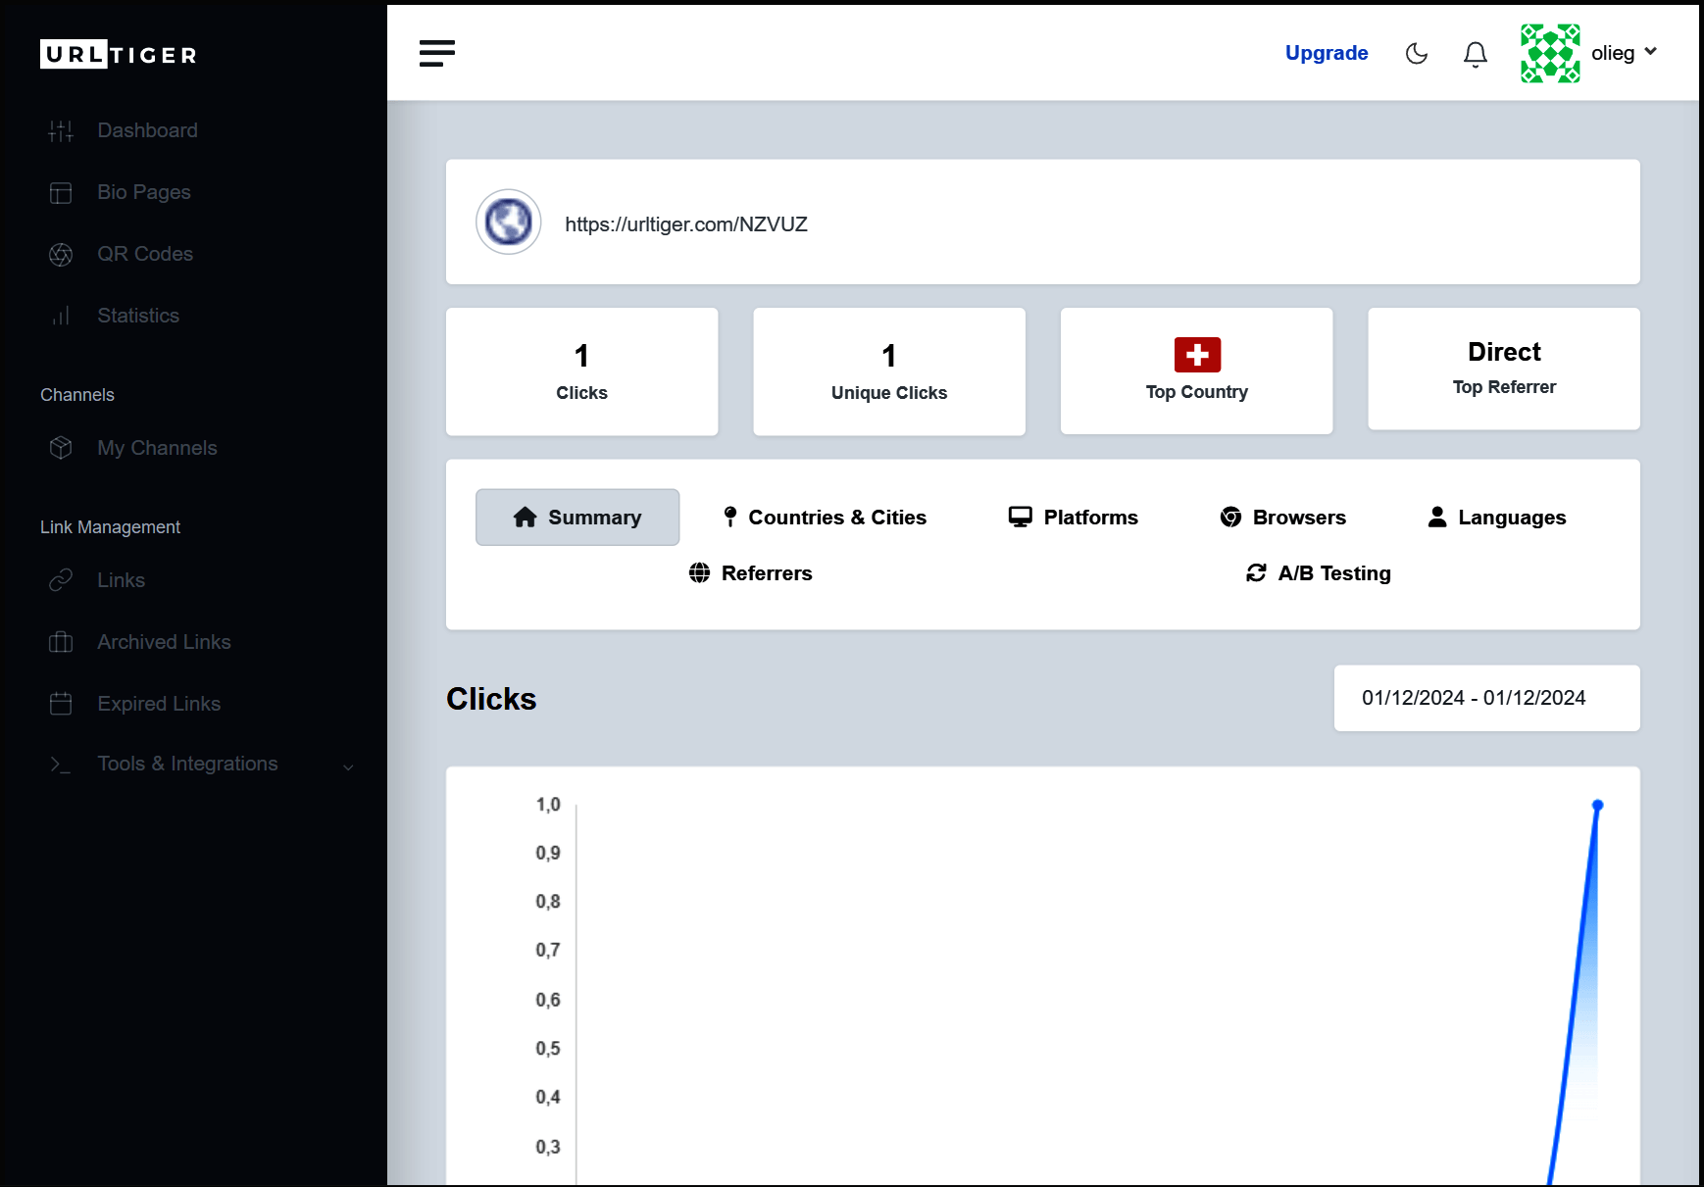Click the Clicks chart heading
The image size is (1704, 1187).
[491, 699]
